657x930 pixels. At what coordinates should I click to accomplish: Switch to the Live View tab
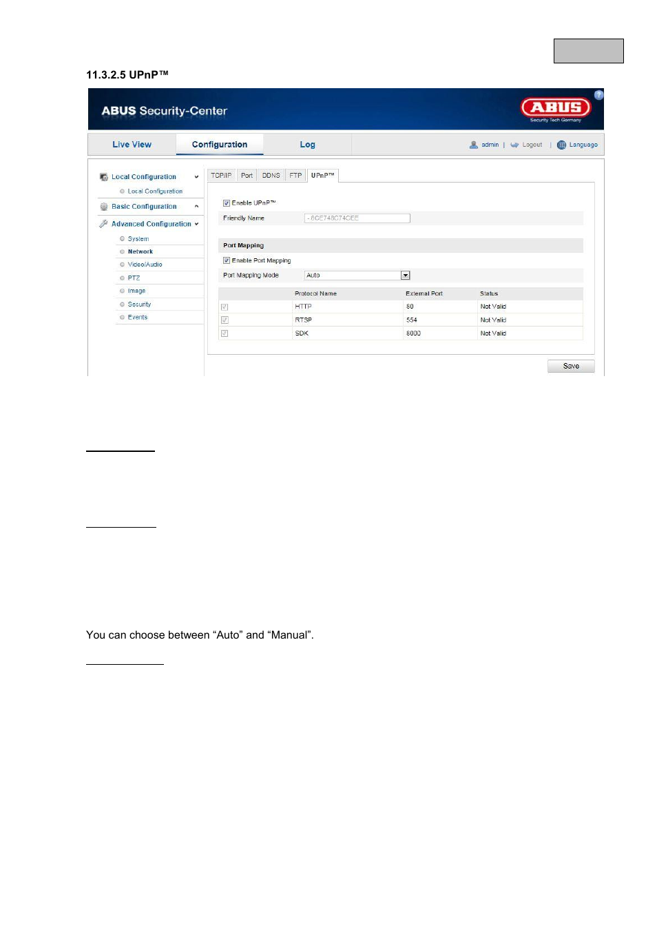tap(132, 145)
